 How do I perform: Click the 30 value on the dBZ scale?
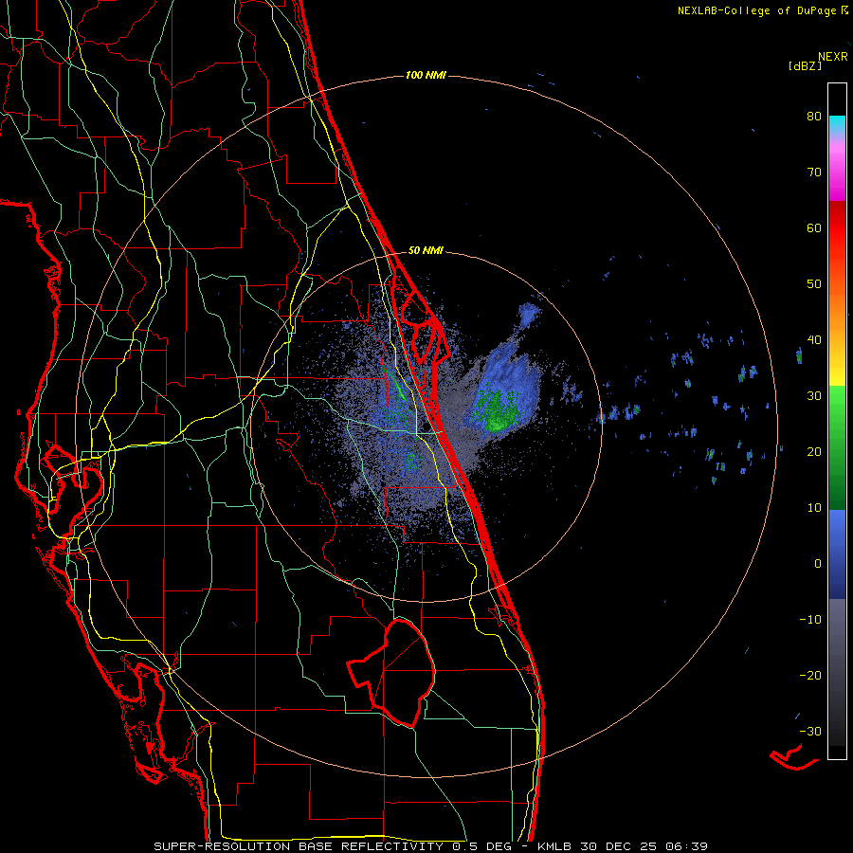[x=814, y=396]
